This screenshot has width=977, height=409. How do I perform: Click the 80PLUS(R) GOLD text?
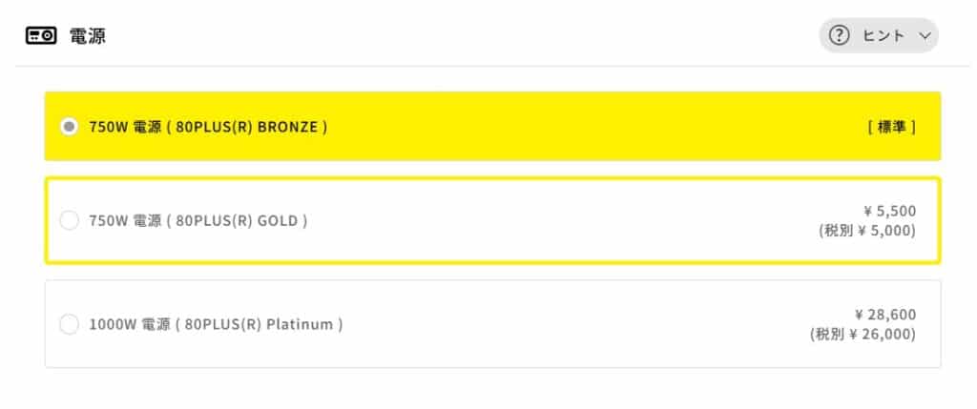241,220
